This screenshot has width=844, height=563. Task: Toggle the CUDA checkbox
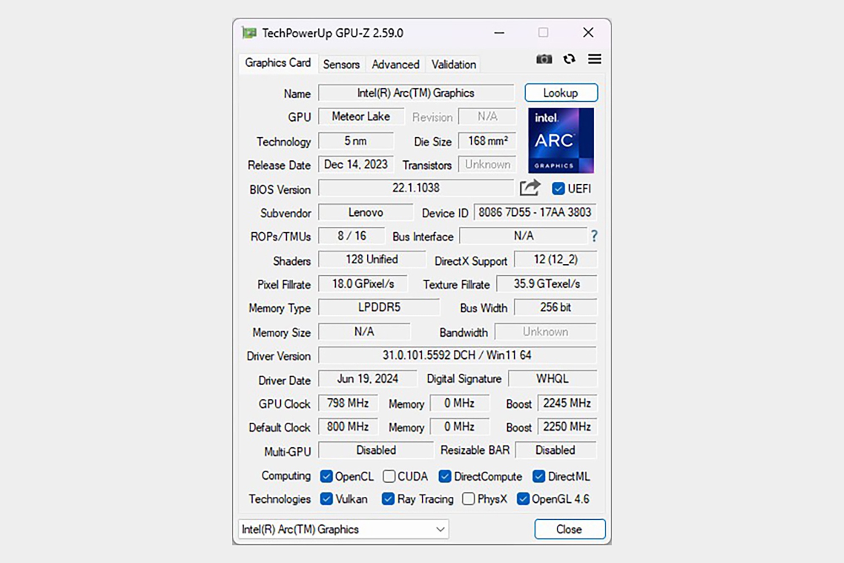(x=389, y=476)
